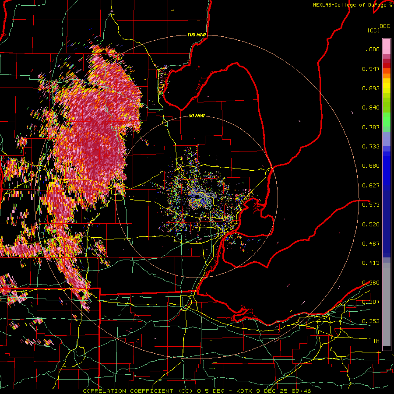394x394 pixels.
Task: Select the 0.467 scale value
Action: pos(371,244)
